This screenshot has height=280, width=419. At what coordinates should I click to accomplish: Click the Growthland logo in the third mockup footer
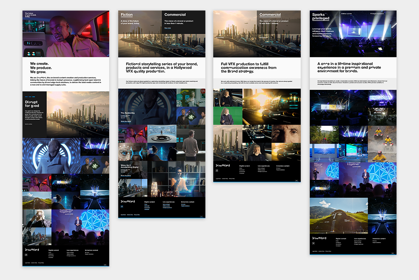click(222, 165)
